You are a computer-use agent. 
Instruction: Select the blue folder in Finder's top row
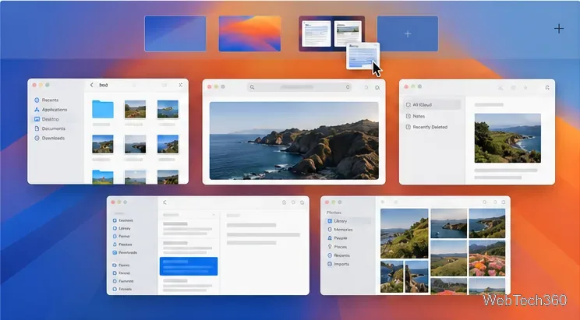pyautogui.click(x=103, y=109)
